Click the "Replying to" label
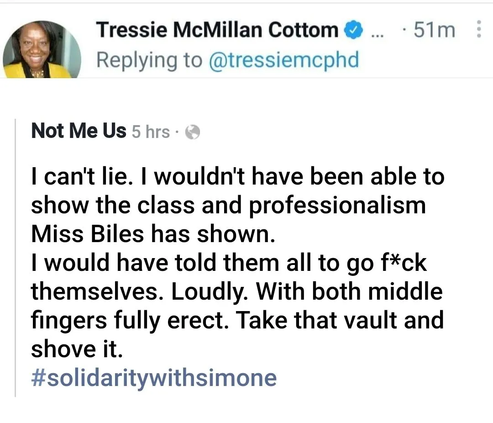The height and width of the screenshot is (423, 493). coord(149,60)
